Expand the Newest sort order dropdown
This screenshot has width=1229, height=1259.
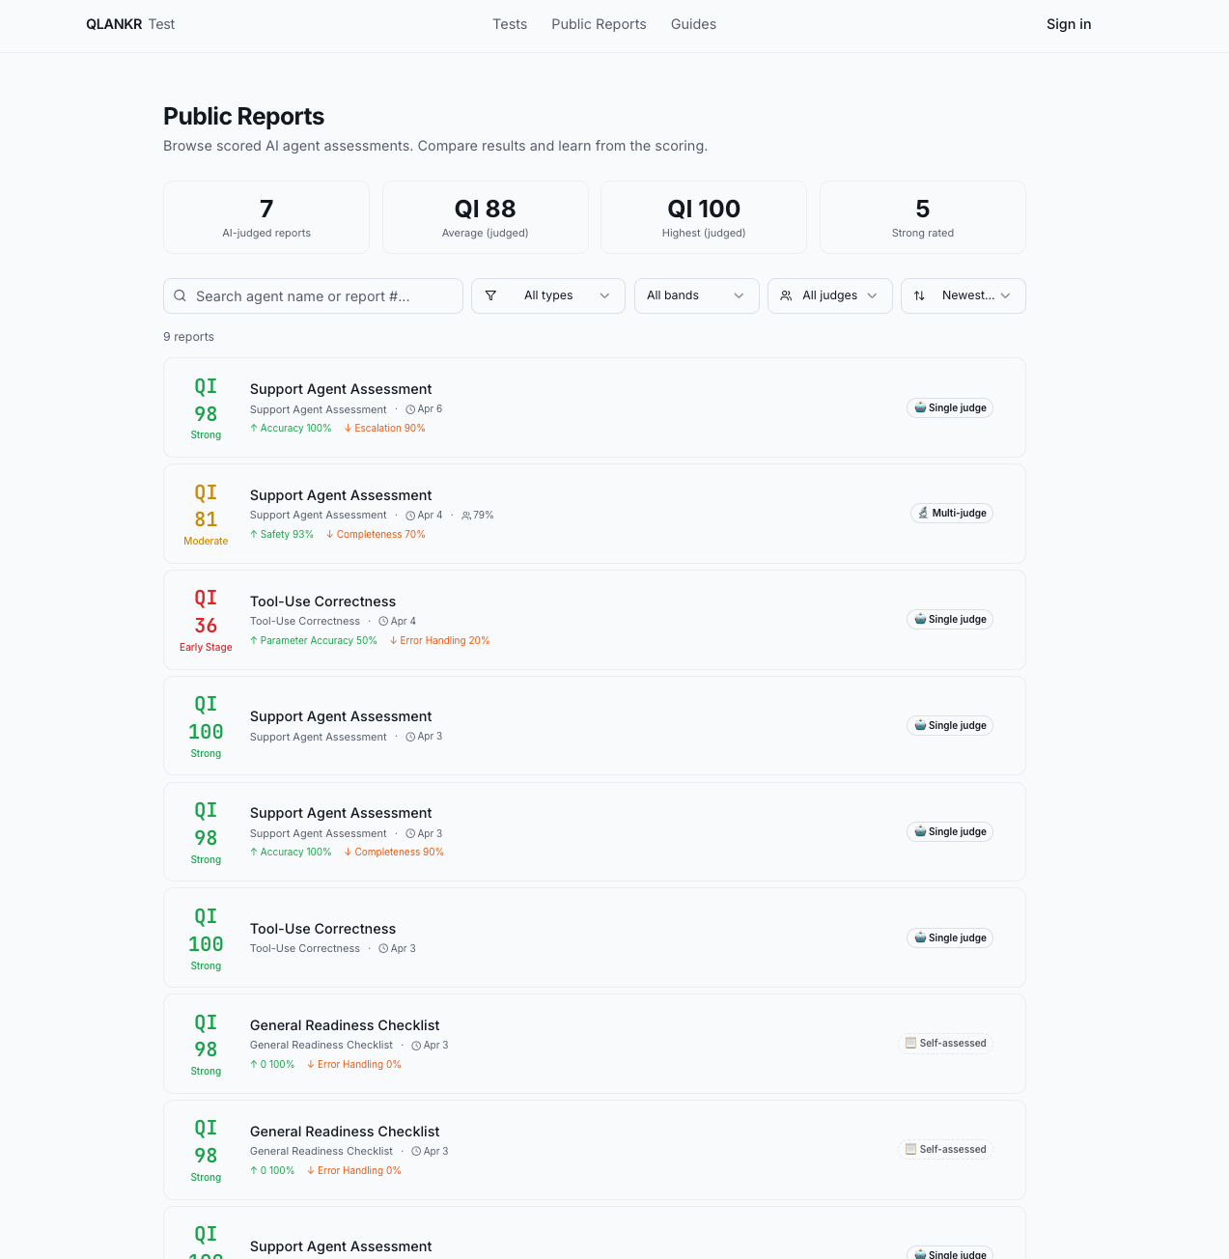pos(963,295)
